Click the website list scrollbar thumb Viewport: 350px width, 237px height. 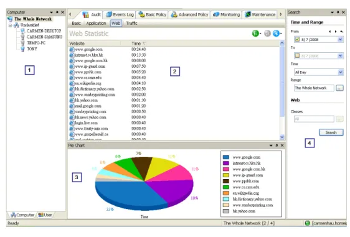(x=282, y=81)
